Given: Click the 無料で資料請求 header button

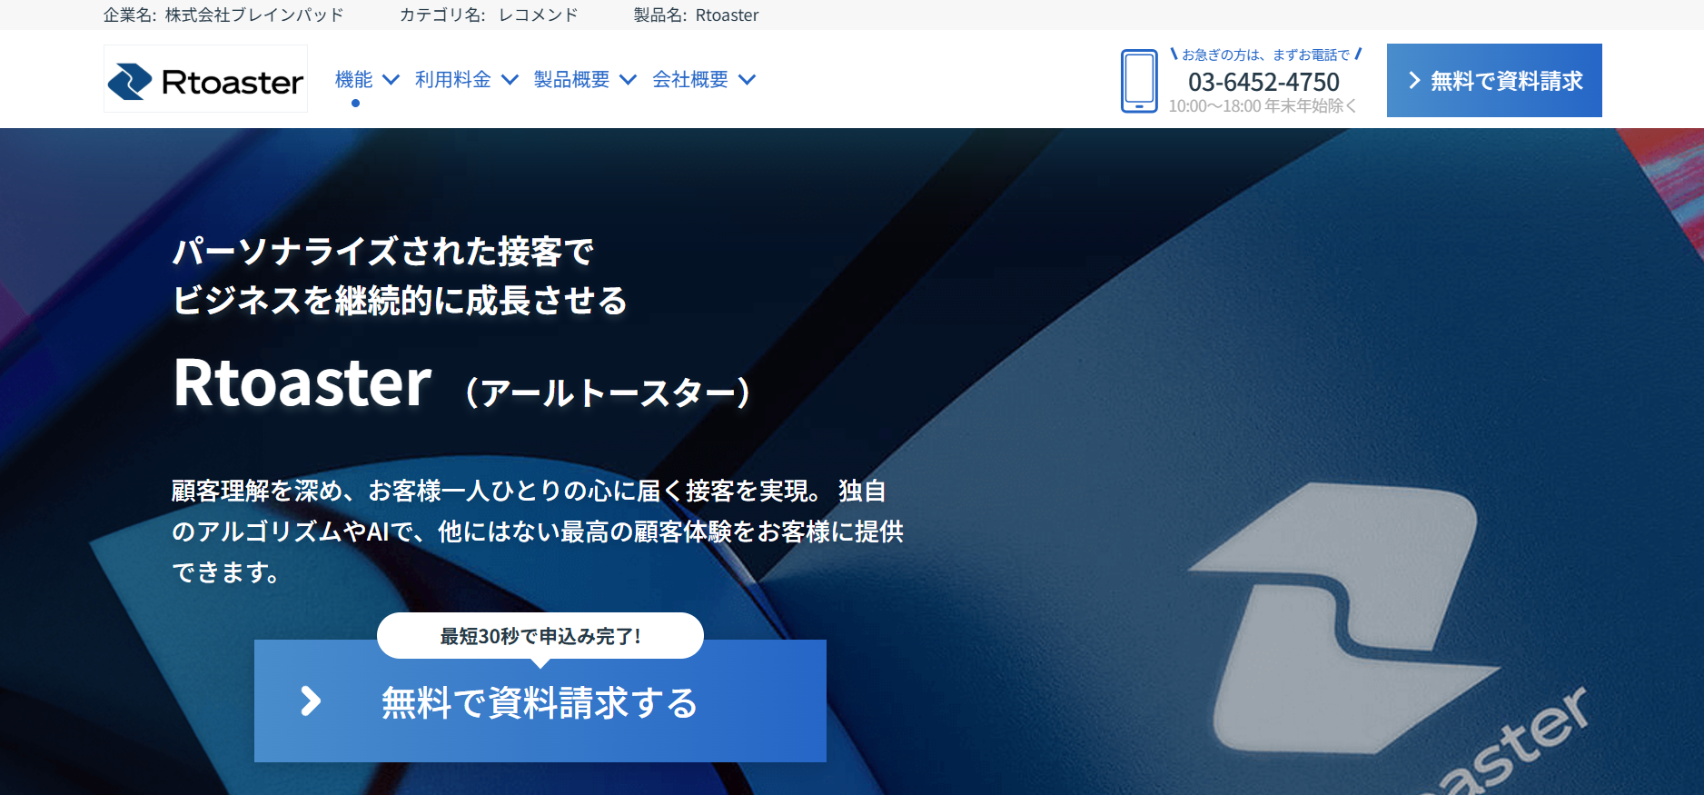Looking at the screenshot, I should click(1494, 80).
